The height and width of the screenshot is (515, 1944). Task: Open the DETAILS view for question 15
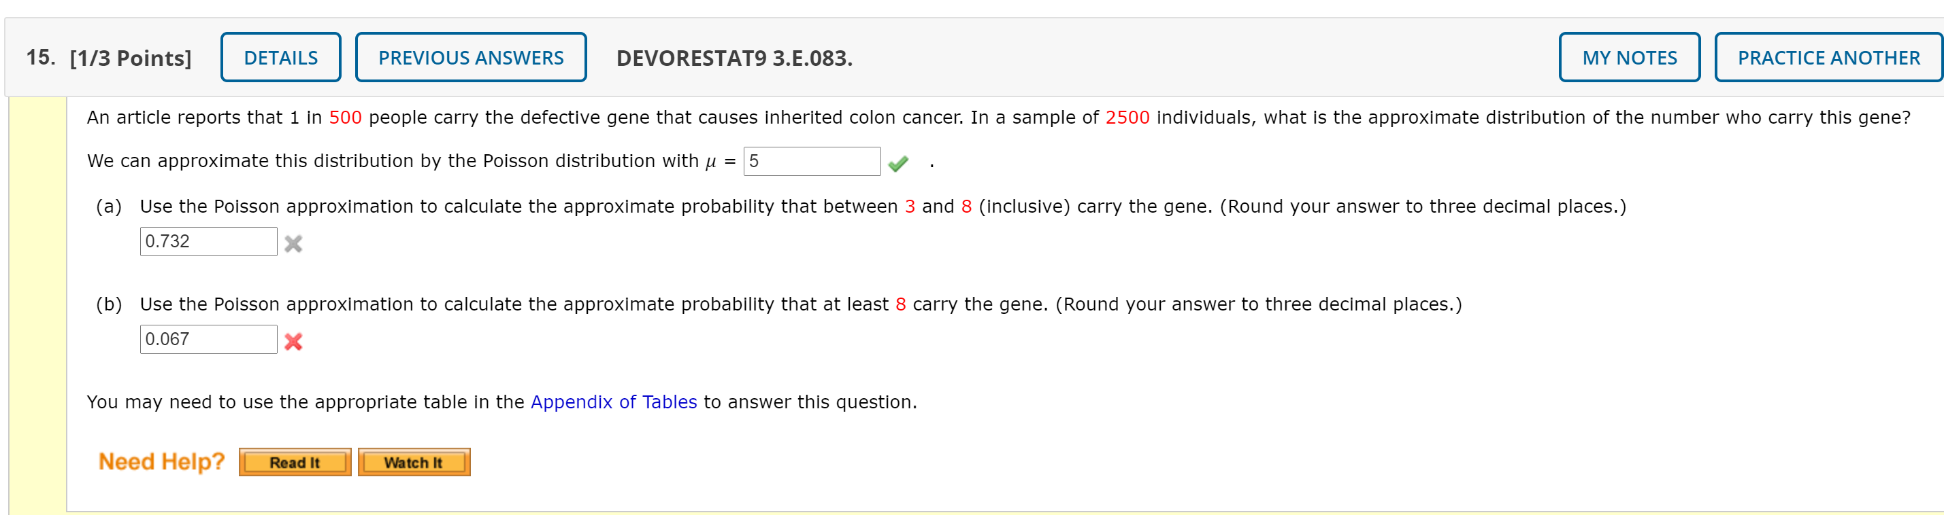tap(280, 56)
